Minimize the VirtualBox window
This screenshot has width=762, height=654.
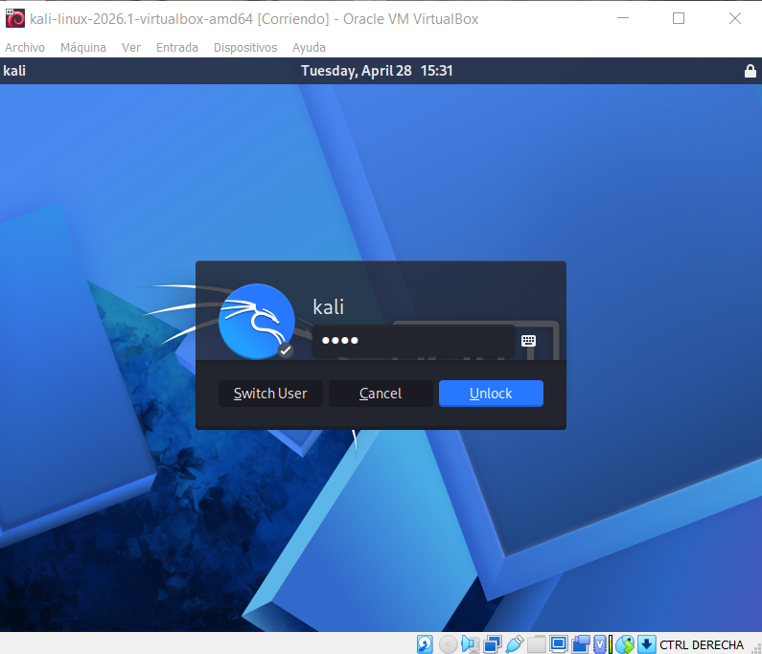(623, 18)
